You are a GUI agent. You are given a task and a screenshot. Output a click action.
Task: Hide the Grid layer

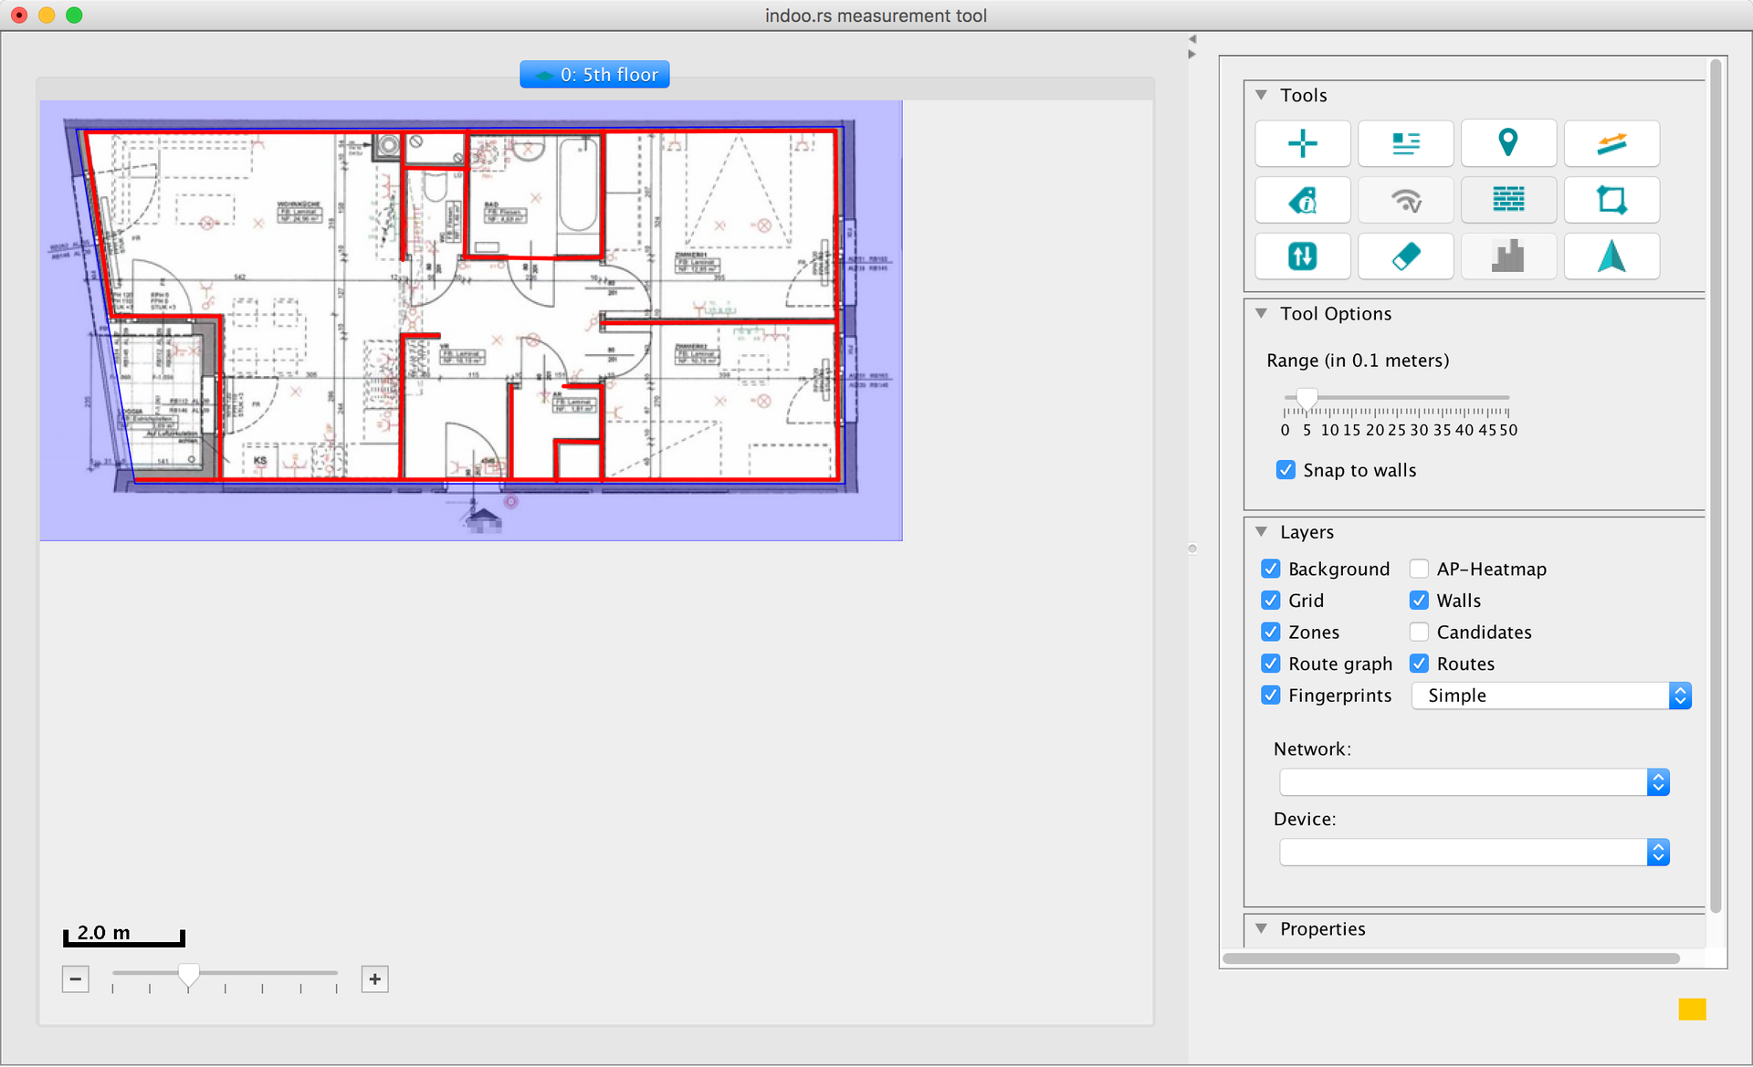1271,601
